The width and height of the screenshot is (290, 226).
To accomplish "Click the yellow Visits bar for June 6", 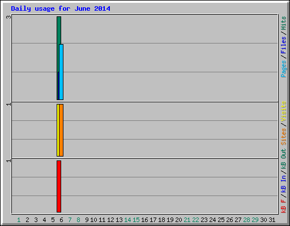I will [58, 130].
